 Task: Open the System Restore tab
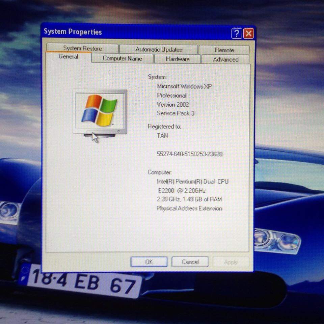coord(82,48)
